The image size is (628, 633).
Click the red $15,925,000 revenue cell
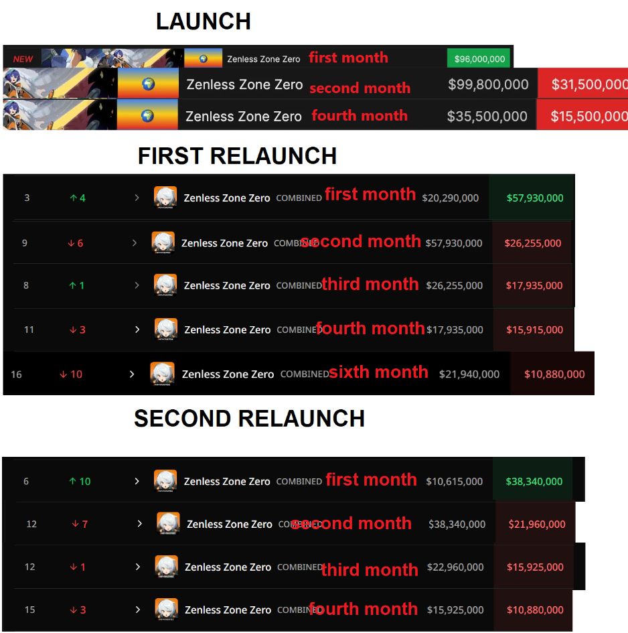(534, 567)
